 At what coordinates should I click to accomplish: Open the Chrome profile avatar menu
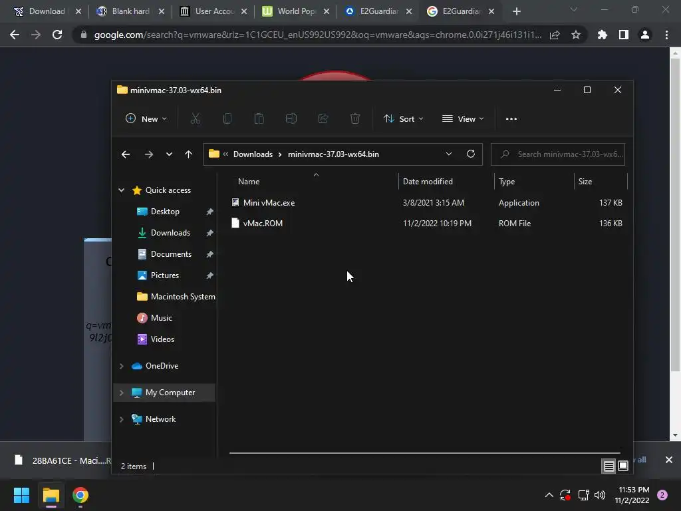(x=645, y=35)
